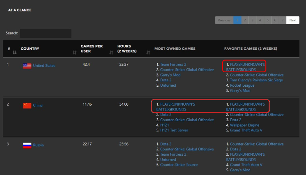Click the 42.4 games per user value
This screenshot has height=175, width=306.
86,64
